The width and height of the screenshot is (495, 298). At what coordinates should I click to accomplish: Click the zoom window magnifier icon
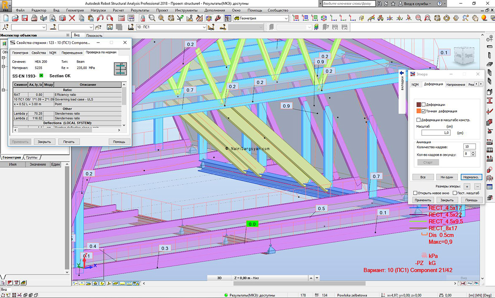pyautogui.click(x=152, y=18)
